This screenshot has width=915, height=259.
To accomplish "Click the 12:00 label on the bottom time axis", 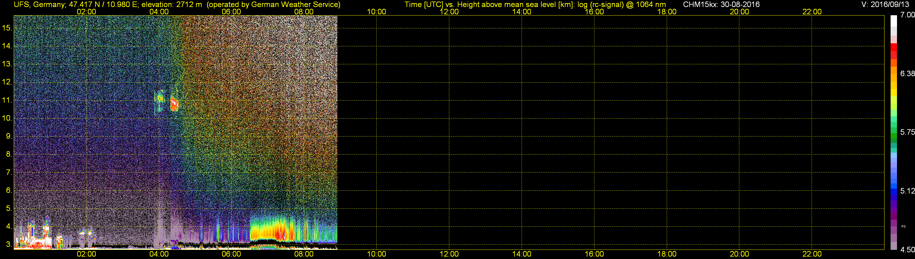I will (449, 254).
